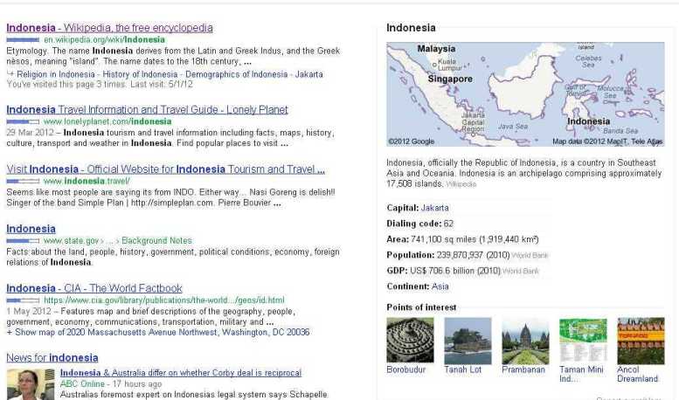Click the www.cia.gov factbook URL
679x400 pixels.
[164, 300]
